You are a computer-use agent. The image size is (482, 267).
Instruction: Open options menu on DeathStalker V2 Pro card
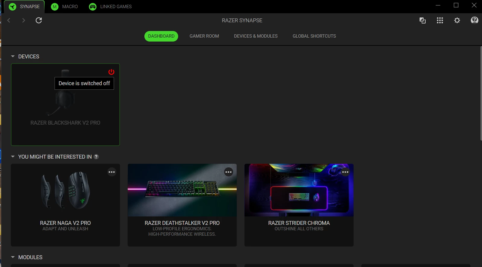228,172
